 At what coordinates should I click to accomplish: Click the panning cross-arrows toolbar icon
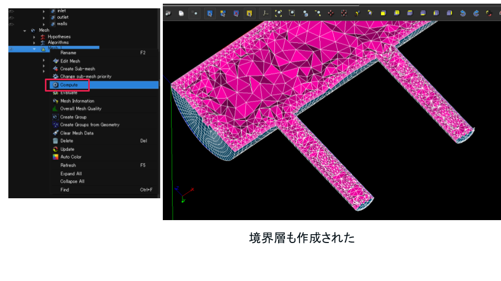331,13
